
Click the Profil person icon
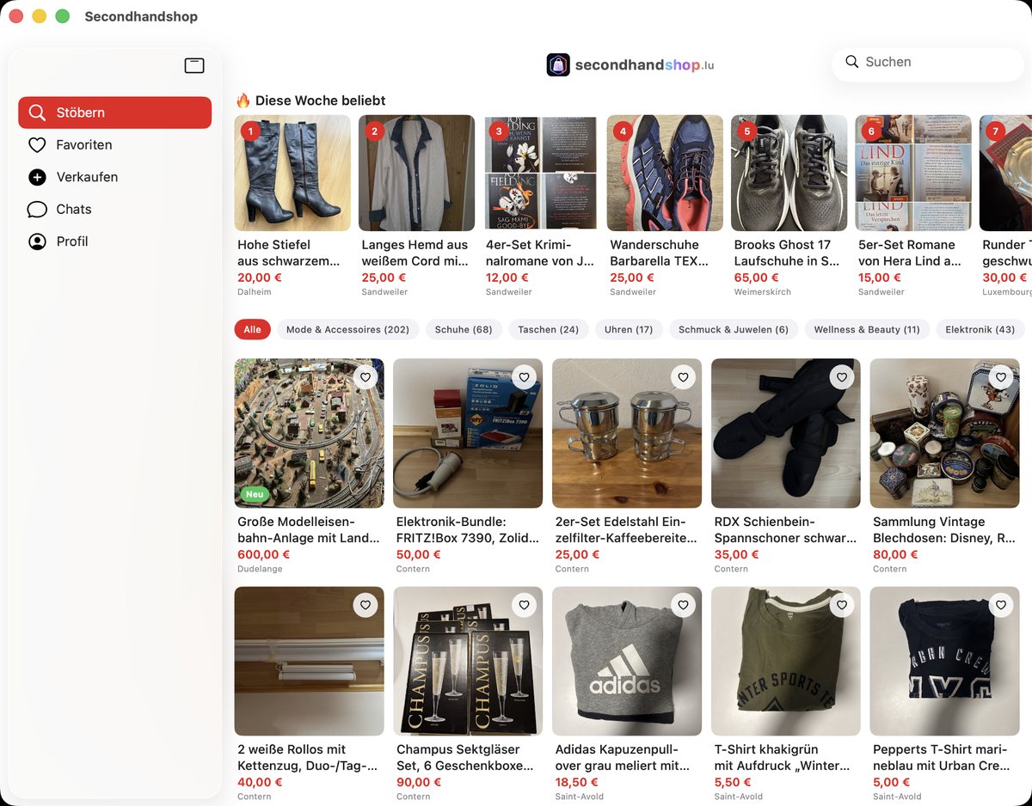click(x=37, y=241)
